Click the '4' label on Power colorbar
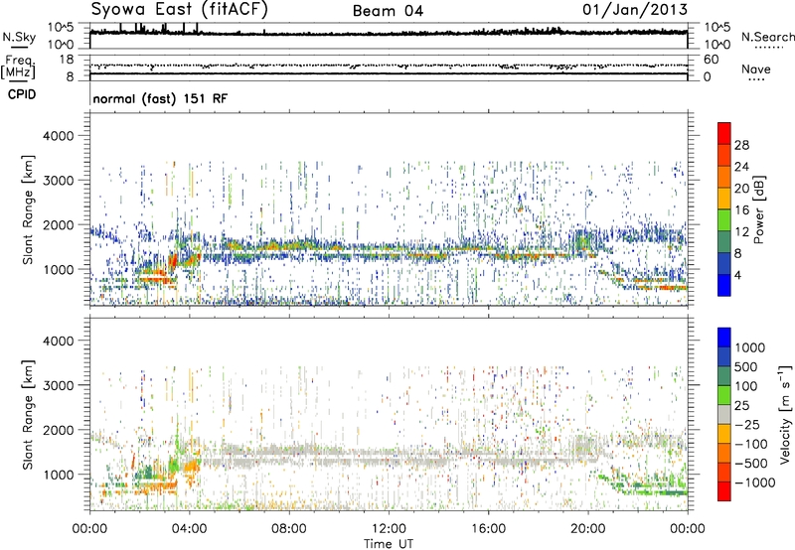Screen dimensions: 795x550 coord(737,275)
